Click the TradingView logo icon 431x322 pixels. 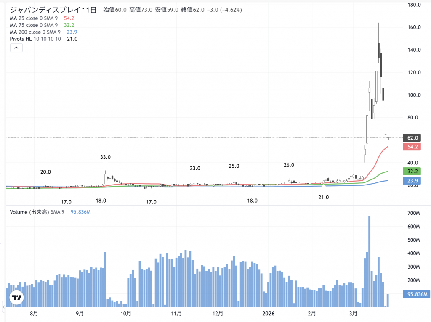pyautogui.click(x=16, y=298)
